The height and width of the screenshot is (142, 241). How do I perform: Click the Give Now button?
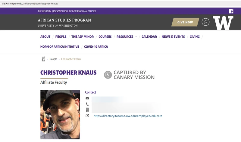(x=185, y=22)
